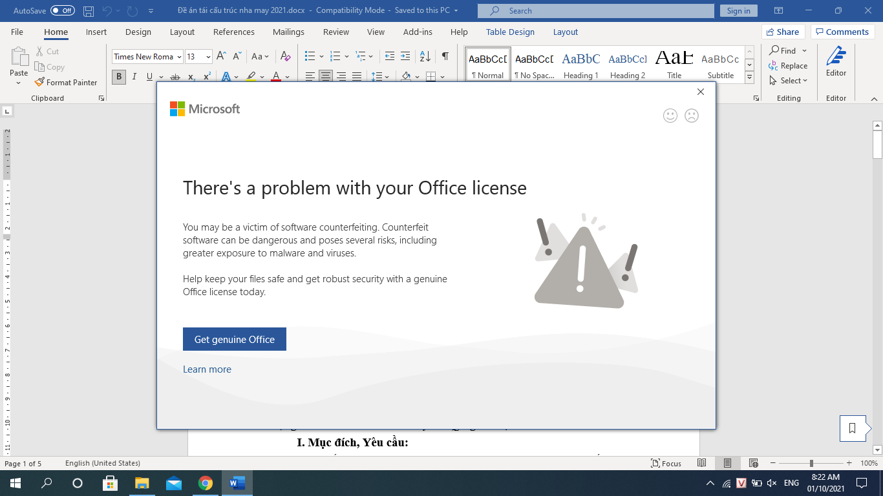Shrink font size with the smaller A icon

(237, 57)
